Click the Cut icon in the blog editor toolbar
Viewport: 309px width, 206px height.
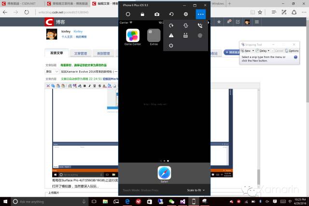48,86
